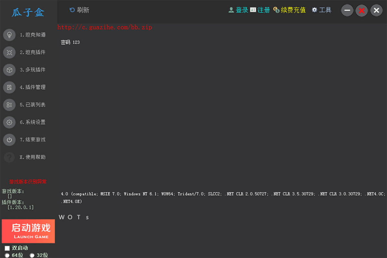387x258 pixels.
Task: Click the red X button in title bar
Action: [x=362, y=11]
